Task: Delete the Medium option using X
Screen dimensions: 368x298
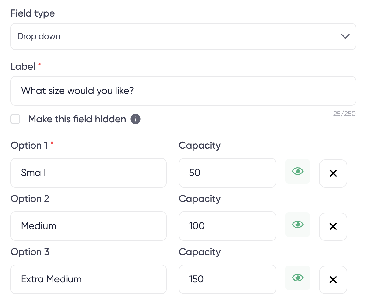Action: coord(333,226)
